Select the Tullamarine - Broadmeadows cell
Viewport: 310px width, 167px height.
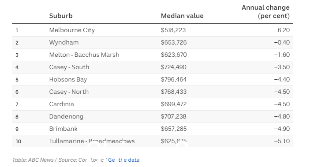[x=92, y=141]
